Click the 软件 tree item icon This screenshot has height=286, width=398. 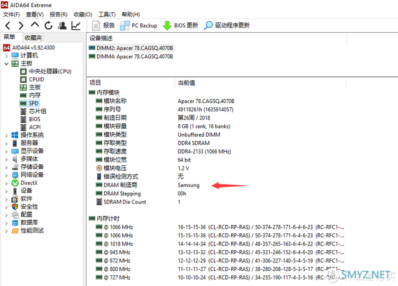click(15, 199)
